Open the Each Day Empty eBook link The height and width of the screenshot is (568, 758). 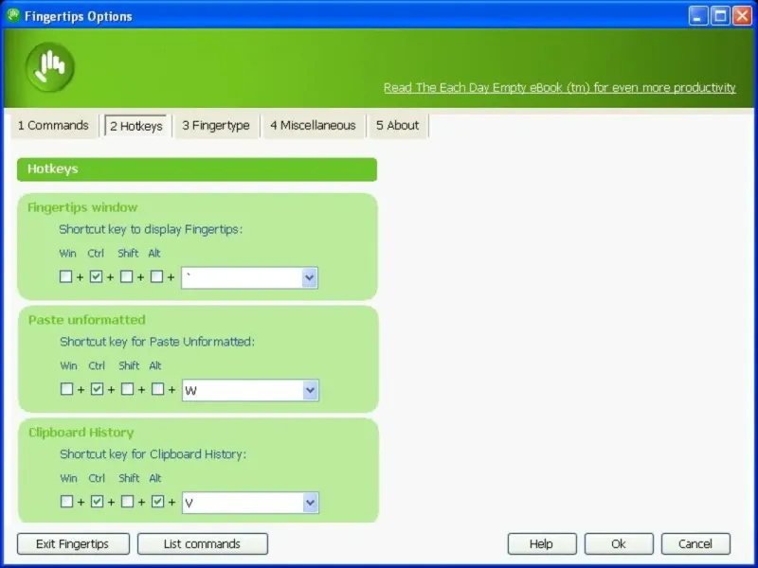click(x=560, y=87)
